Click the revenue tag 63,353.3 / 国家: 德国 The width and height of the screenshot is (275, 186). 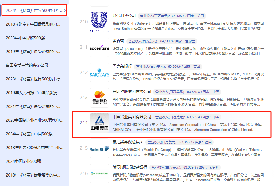click(x=180, y=142)
